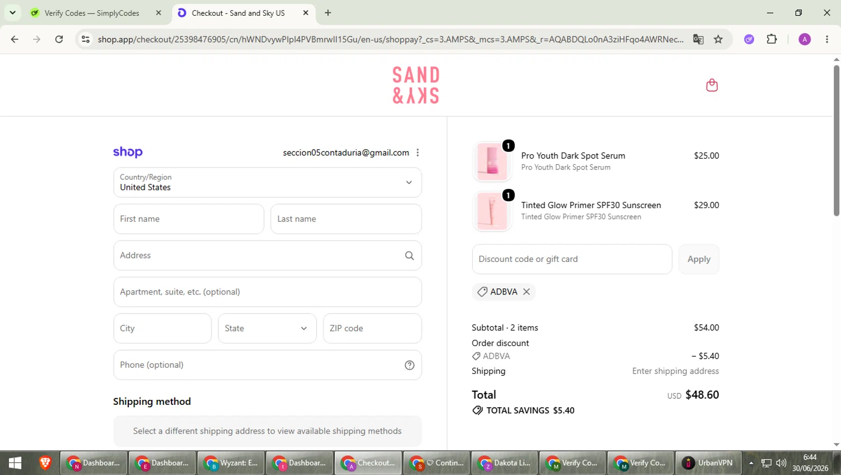Open the Dakota Li... taskbar window

(505, 463)
